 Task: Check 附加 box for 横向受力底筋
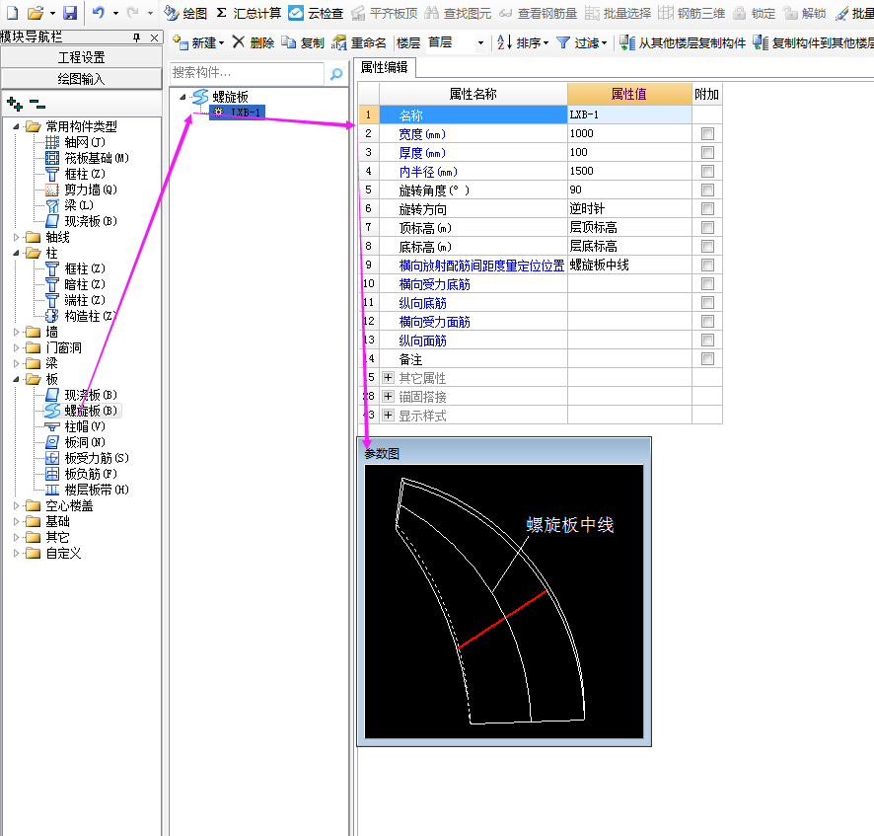708,284
